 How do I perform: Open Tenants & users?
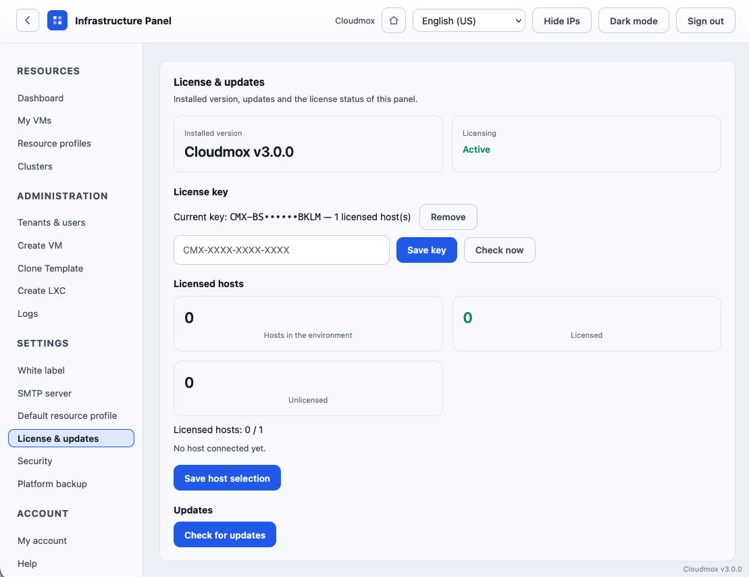51,222
